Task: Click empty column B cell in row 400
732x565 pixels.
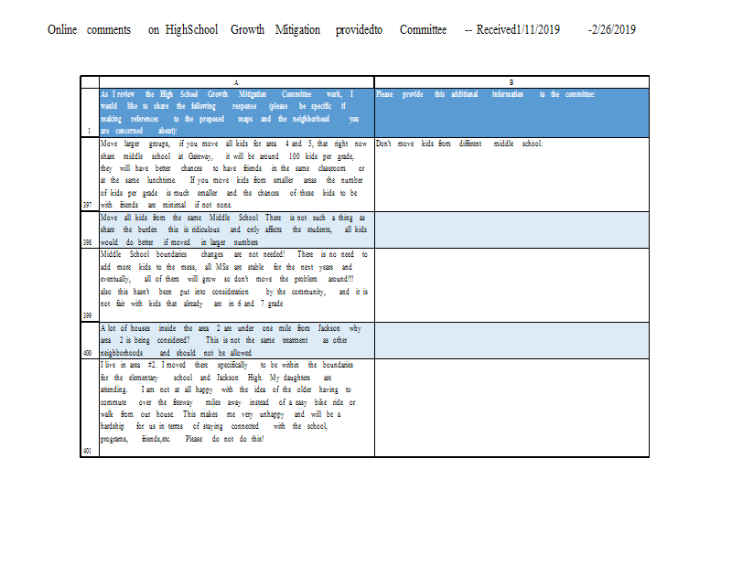Action: click(511, 341)
